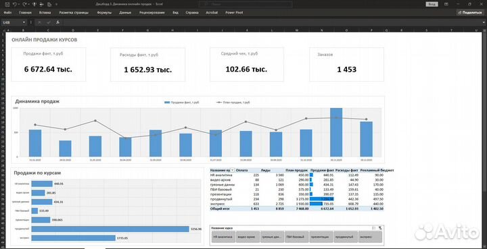
Task: Click the Динамика продаж chart title
Action: click(37, 101)
